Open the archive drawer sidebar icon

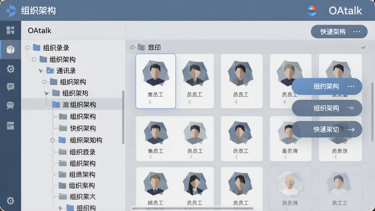pyautogui.click(x=10, y=126)
